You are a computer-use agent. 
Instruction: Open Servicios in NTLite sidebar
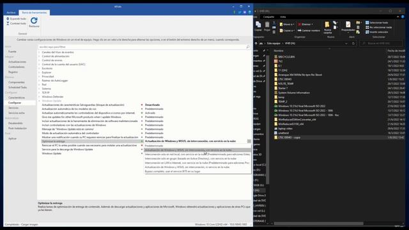pos(13,108)
